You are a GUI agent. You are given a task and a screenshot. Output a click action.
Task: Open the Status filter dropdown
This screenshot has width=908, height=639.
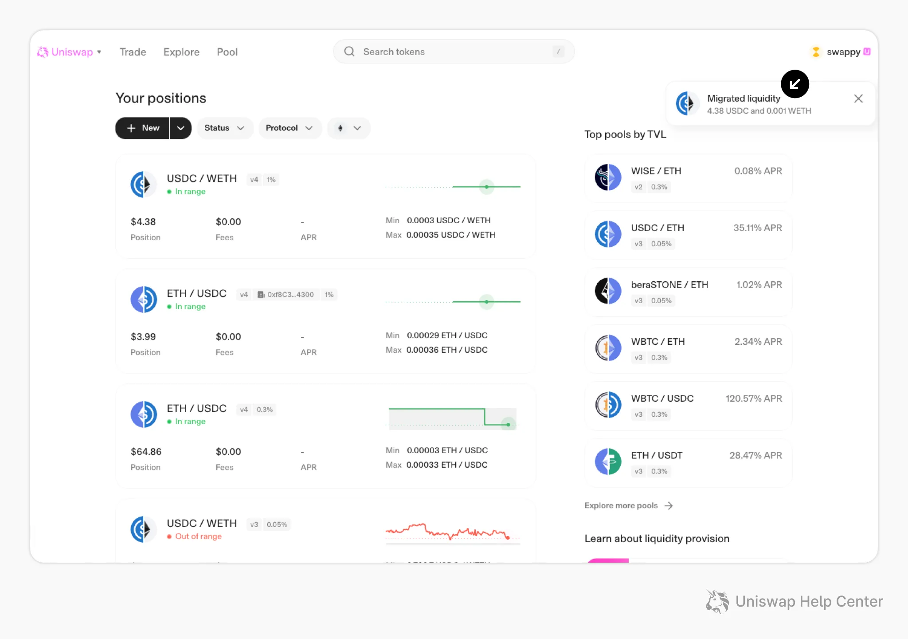pos(225,128)
